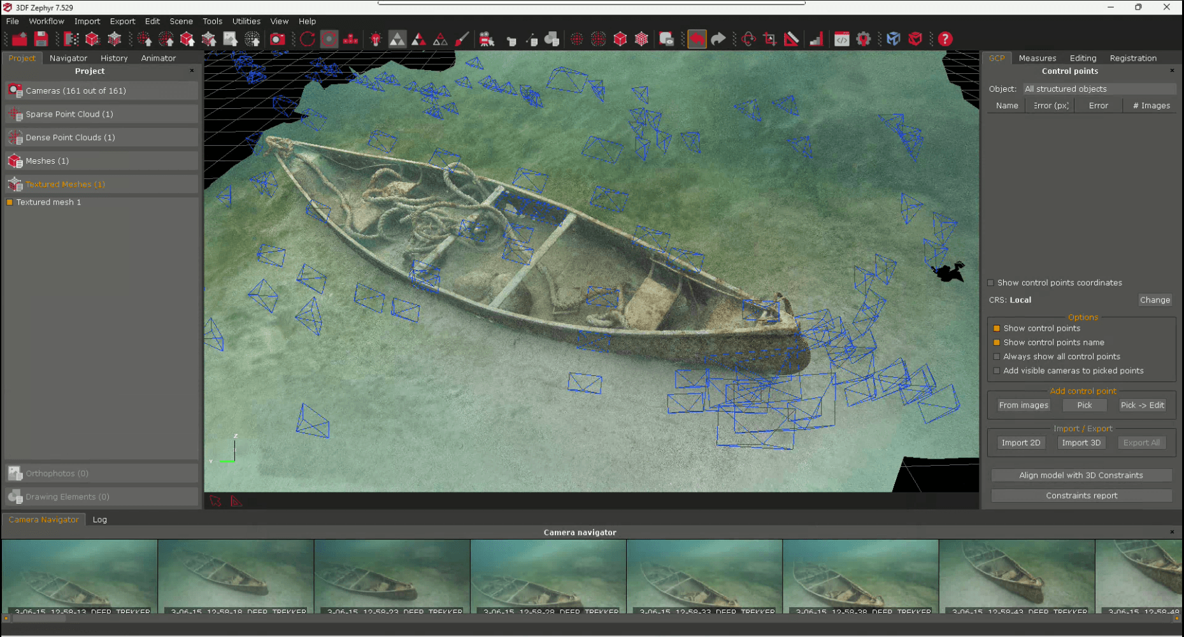The width and height of the screenshot is (1184, 637).
Task: Open an existing project
Action: pos(19,39)
